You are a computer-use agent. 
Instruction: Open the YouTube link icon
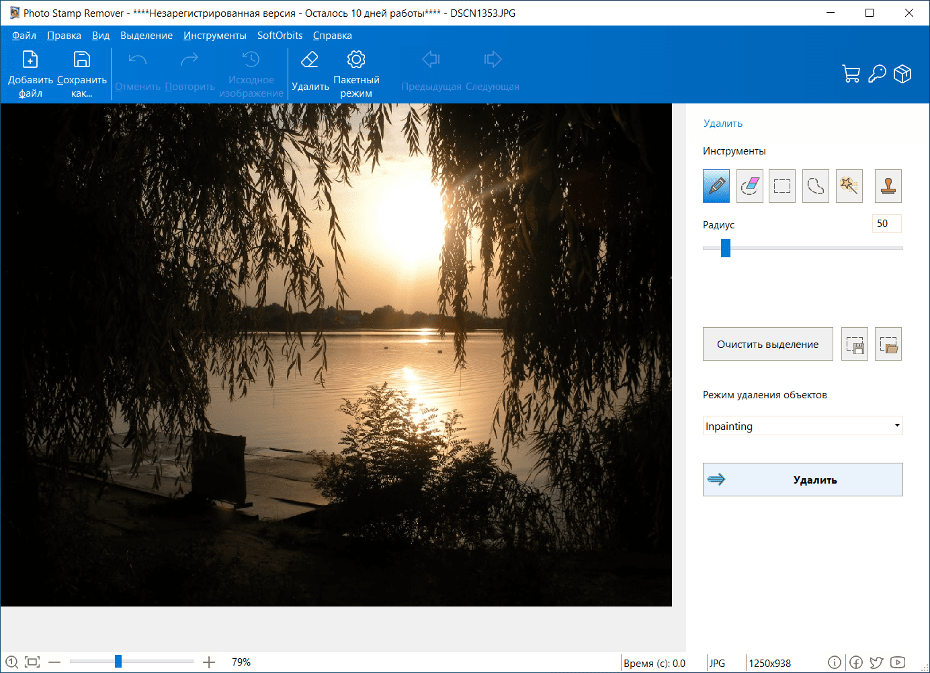pos(898,662)
